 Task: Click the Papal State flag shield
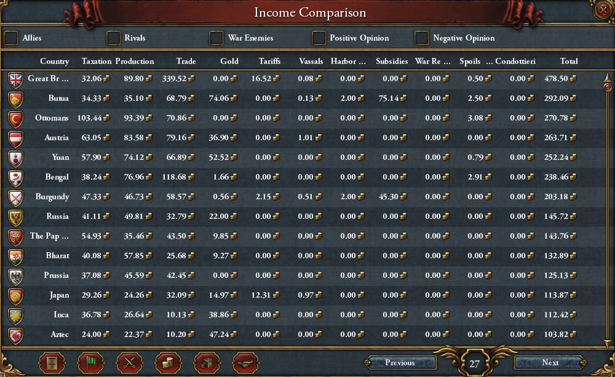[16, 237]
